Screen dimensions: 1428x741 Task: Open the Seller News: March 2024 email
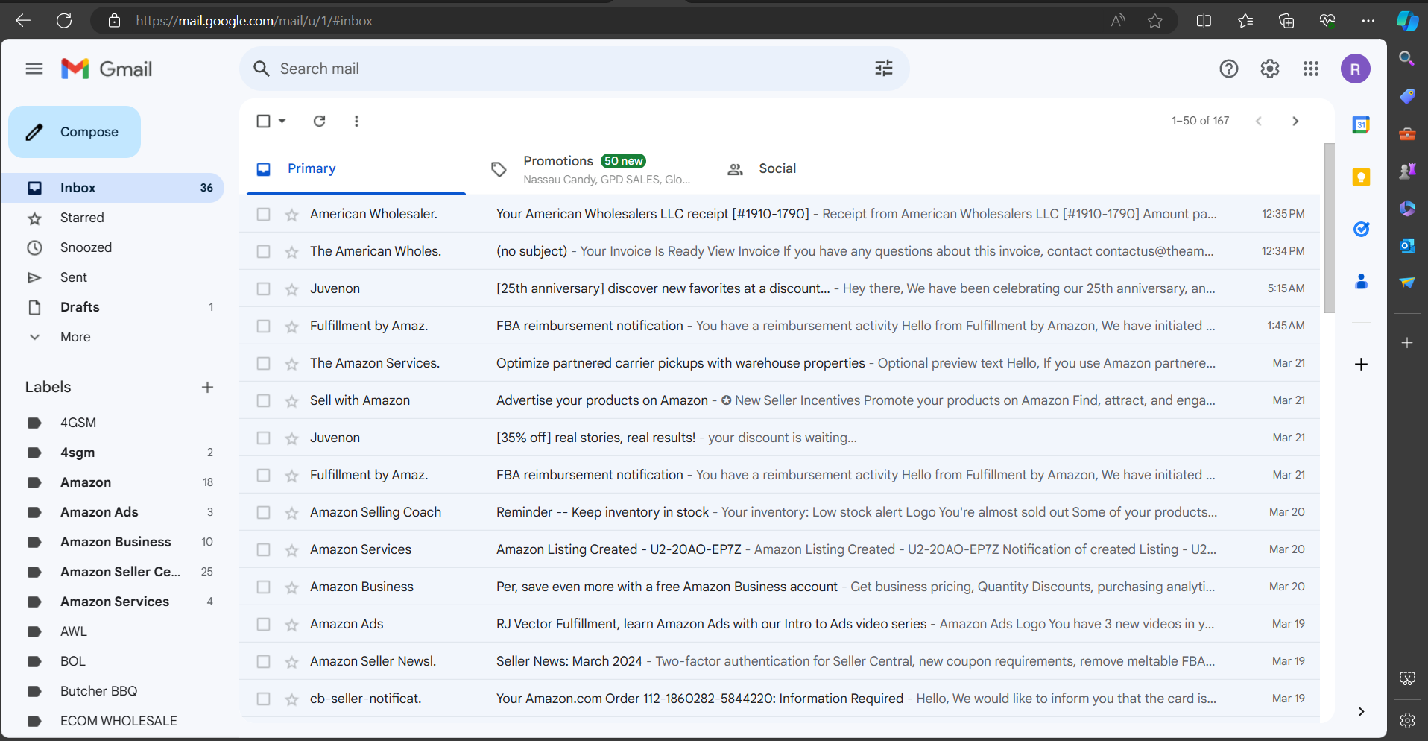click(x=780, y=661)
